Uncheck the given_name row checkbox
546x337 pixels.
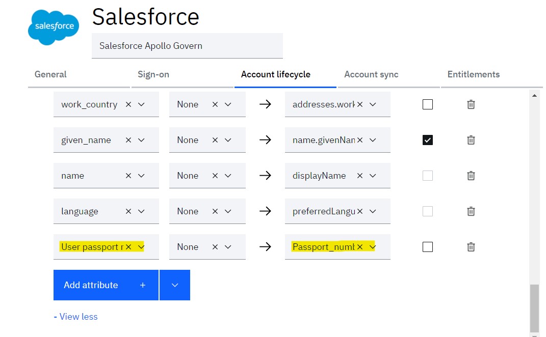click(x=428, y=140)
